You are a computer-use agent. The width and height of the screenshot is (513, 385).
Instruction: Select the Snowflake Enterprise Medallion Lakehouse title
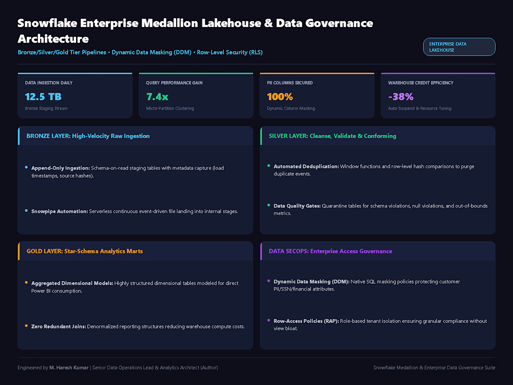(195, 31)
